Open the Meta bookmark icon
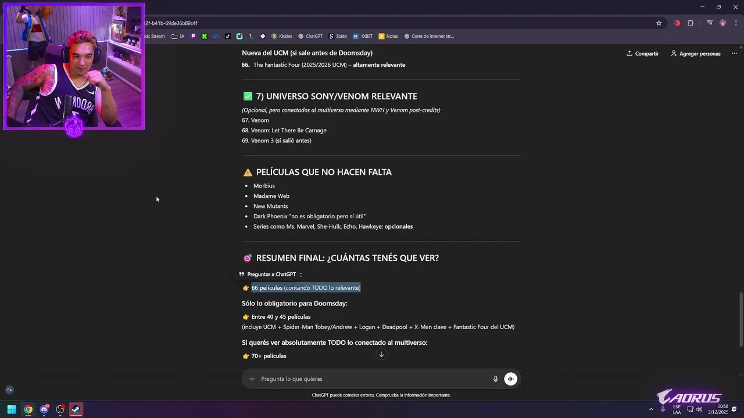 (216, 36)
